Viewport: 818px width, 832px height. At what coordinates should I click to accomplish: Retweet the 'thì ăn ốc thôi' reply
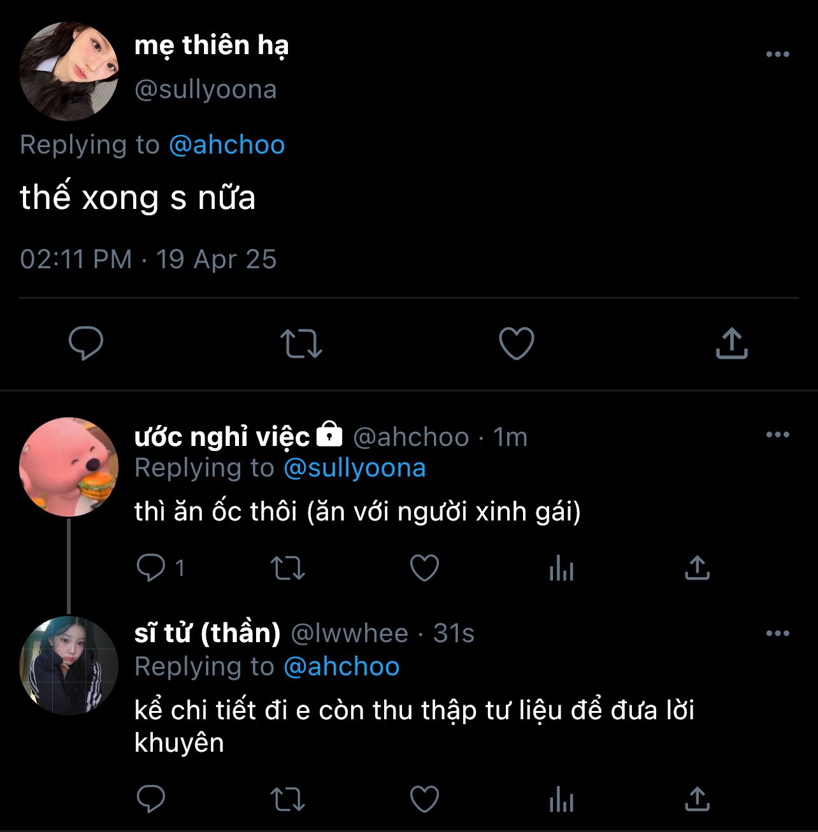[288, 568]
